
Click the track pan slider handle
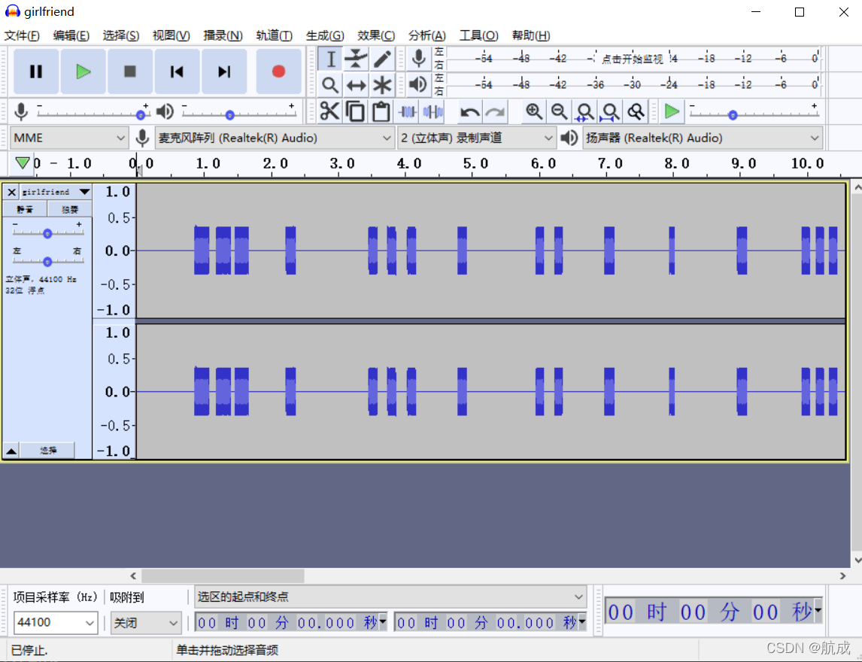(x=47, y=262)
